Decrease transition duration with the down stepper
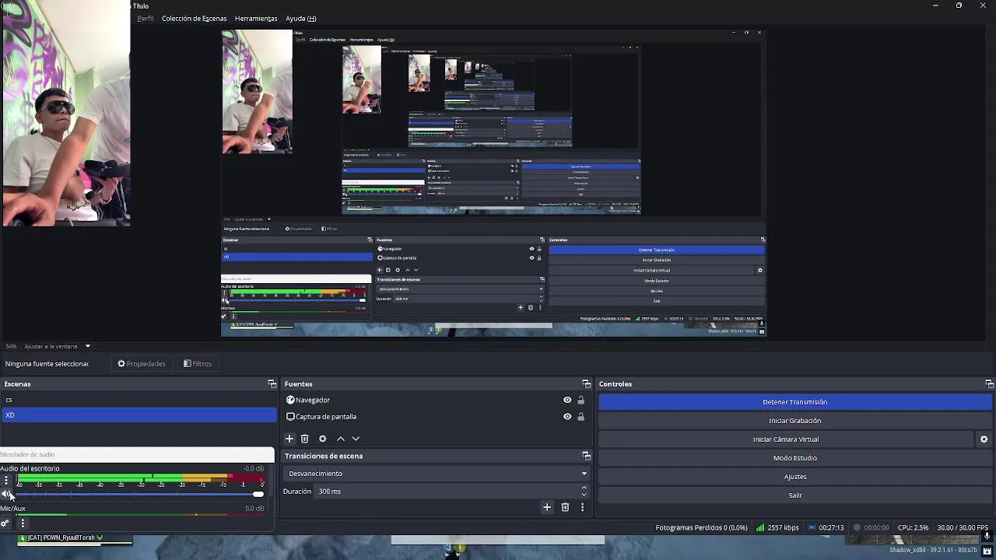996x560 pixels. (584, 495)
